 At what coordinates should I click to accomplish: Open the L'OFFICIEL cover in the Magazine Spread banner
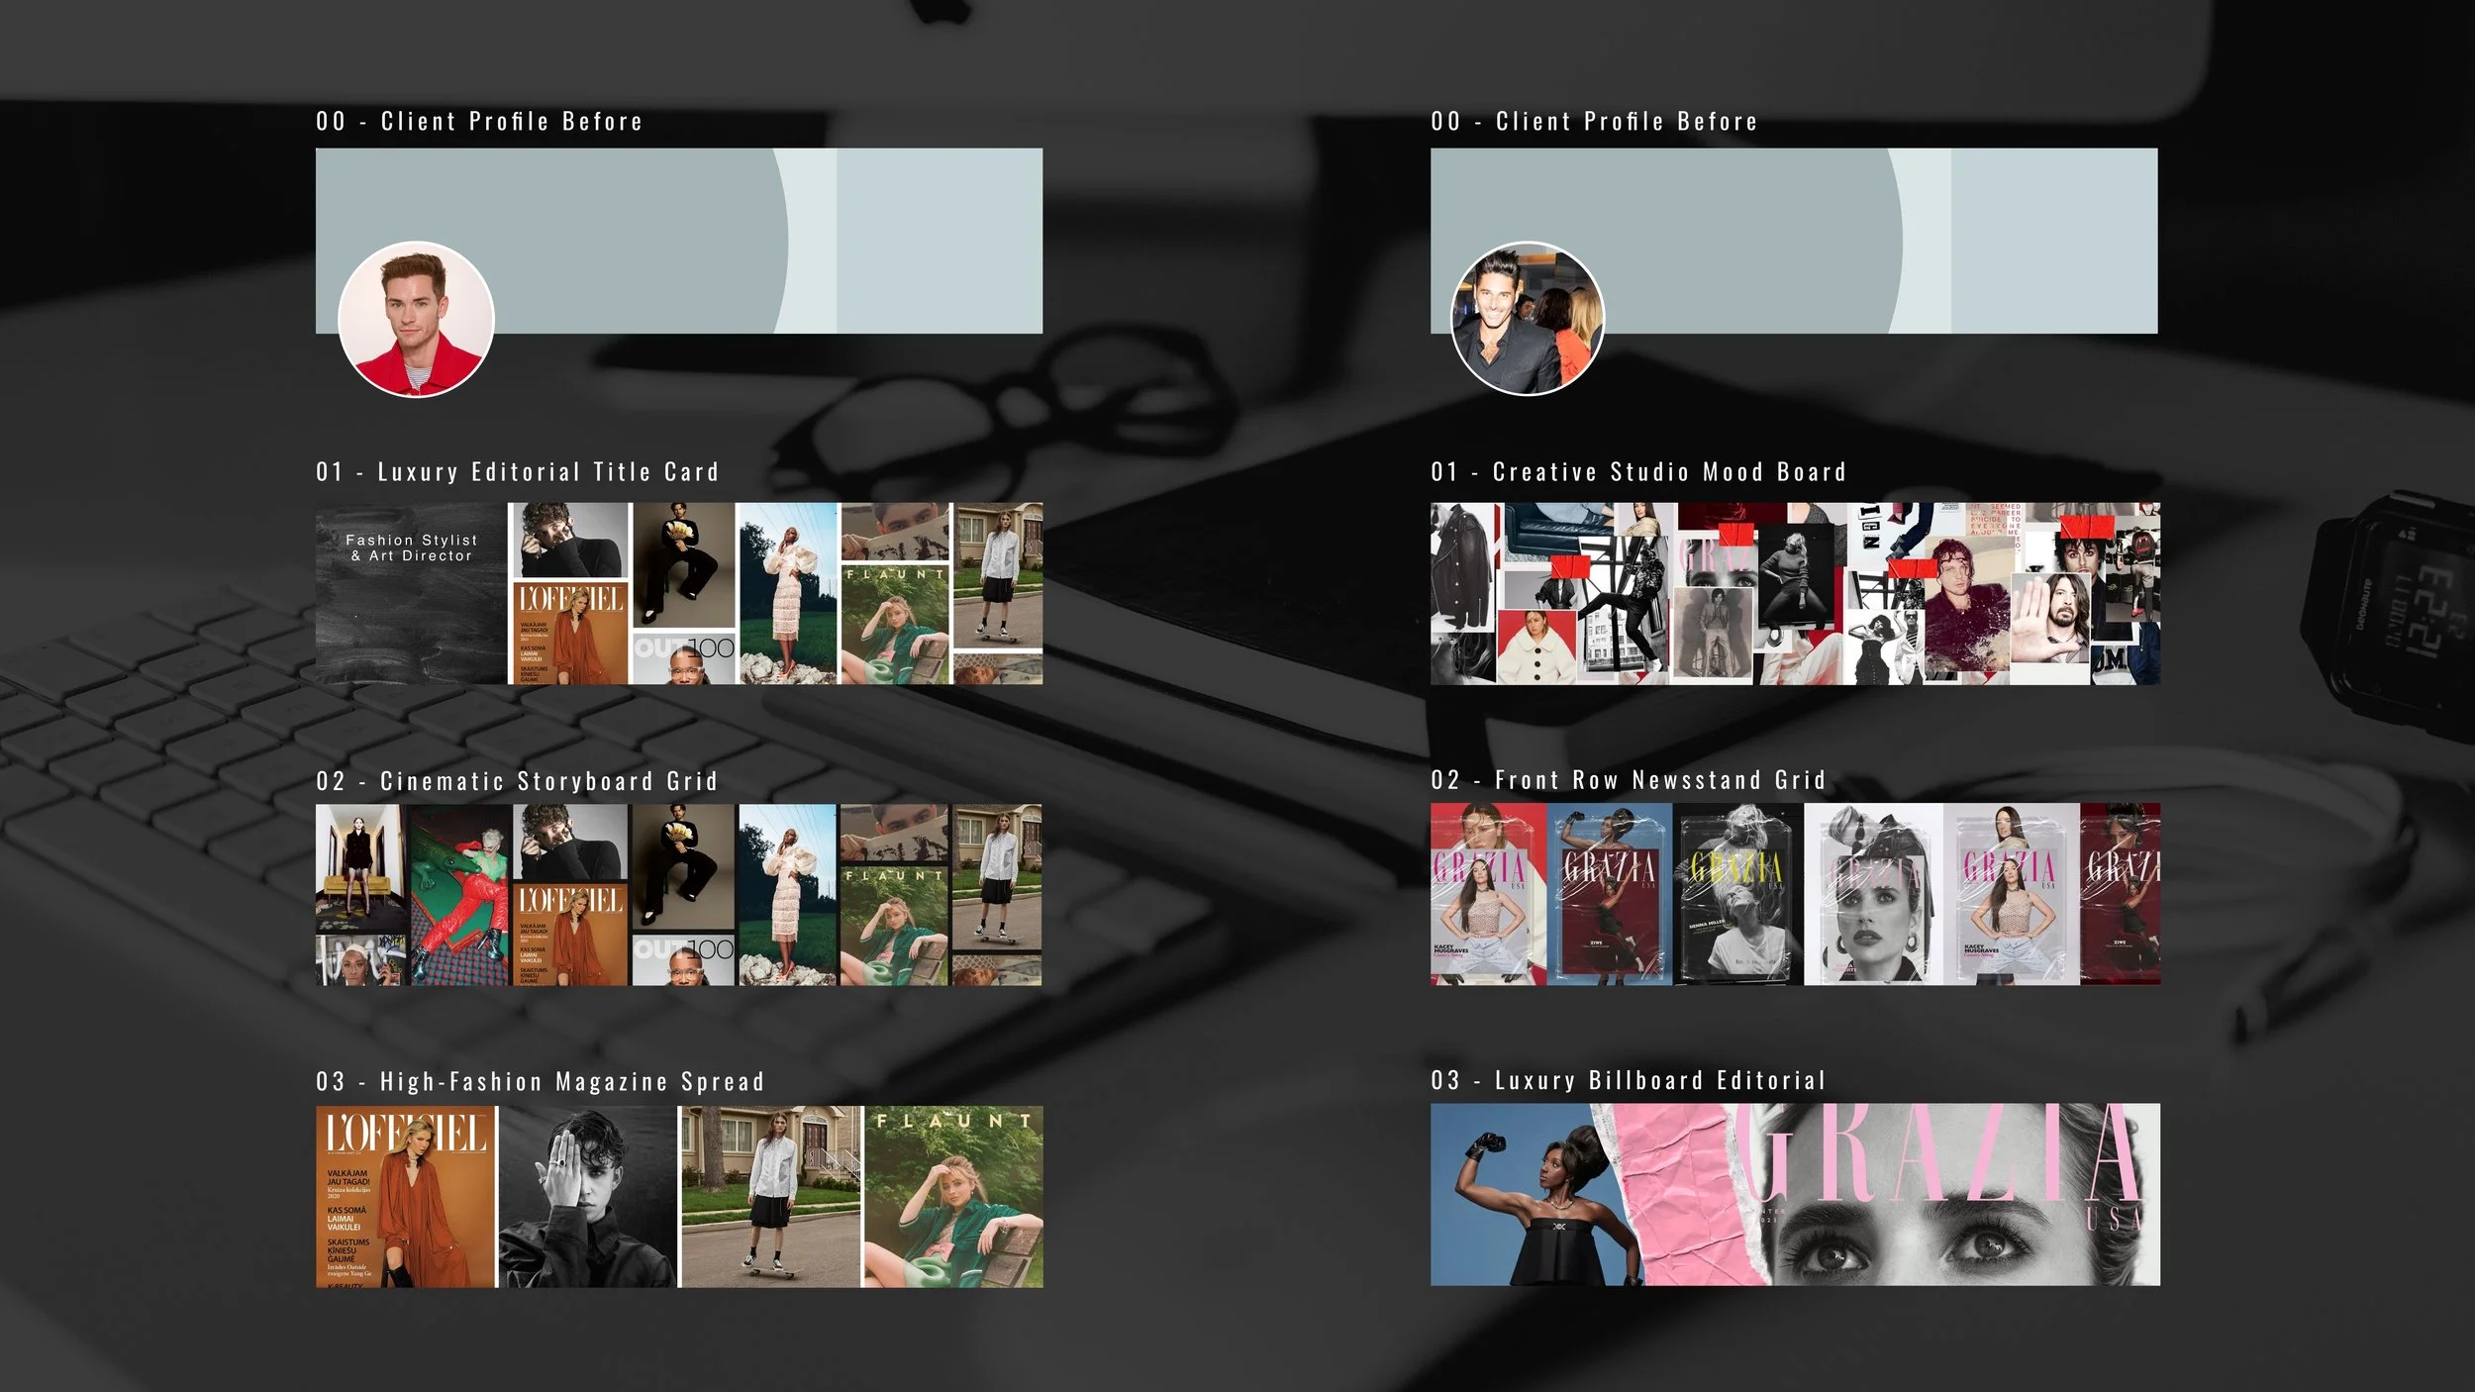click(406, 1197)
